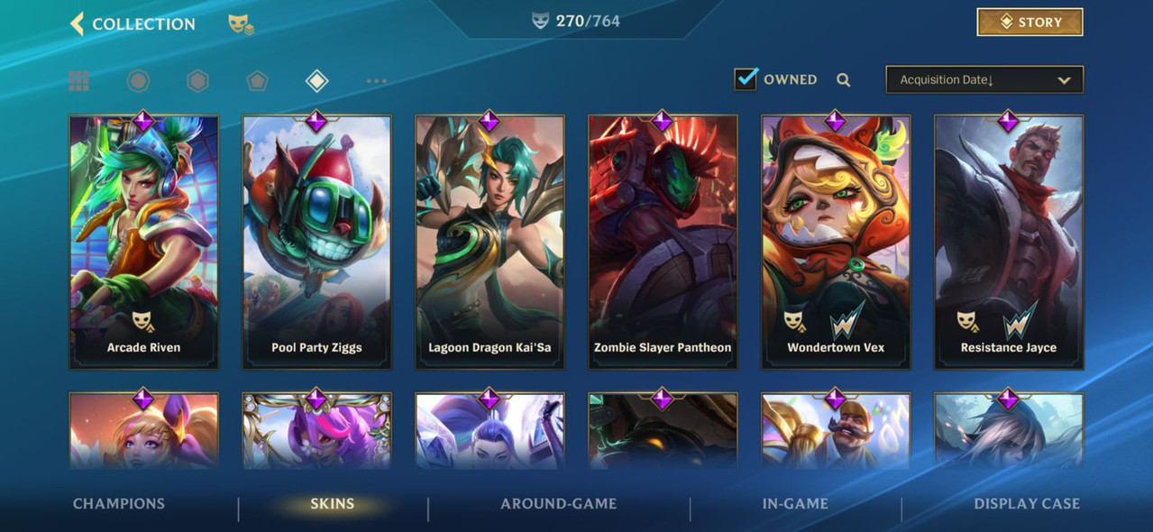
Task: Open the search magnifier icon
Action: click(844, 79)
